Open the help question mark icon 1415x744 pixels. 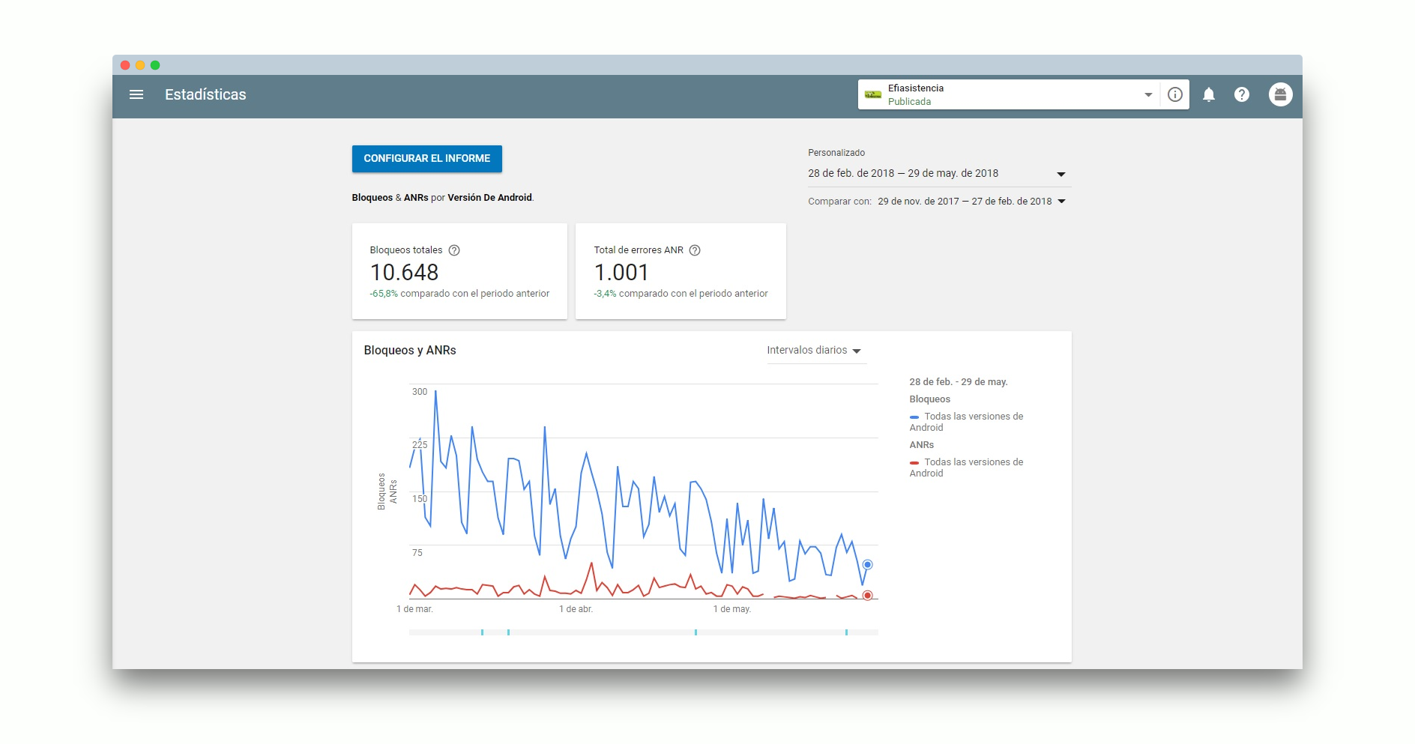click(1241, 94)
